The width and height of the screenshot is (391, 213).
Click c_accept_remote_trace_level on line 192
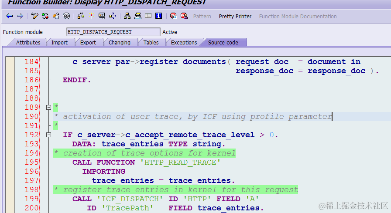[x=190, y=135]
